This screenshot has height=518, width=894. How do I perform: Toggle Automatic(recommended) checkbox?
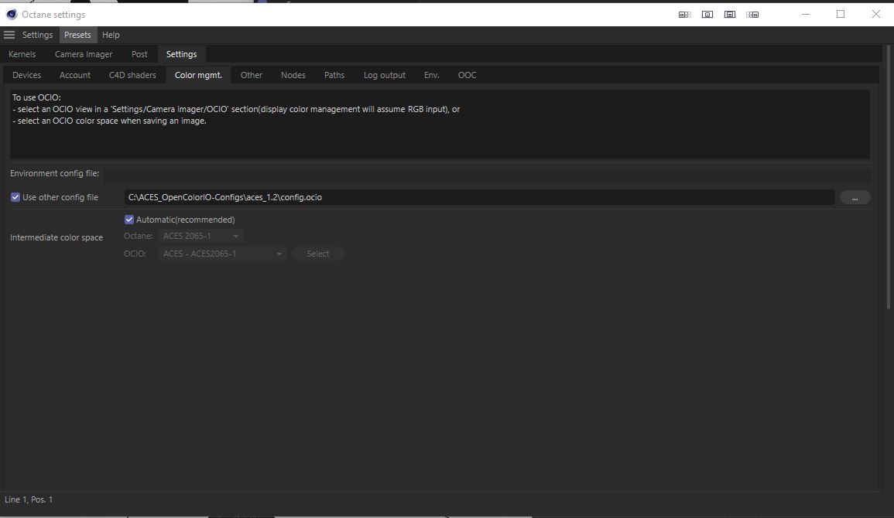tap(128, 219)
